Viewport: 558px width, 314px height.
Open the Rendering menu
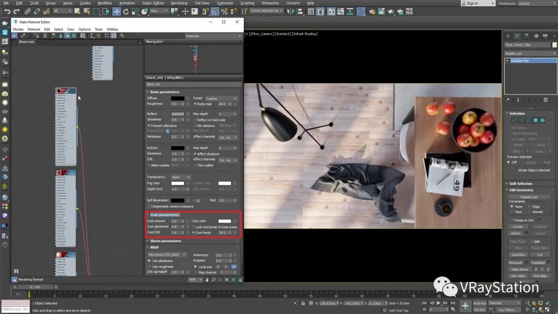(179, 3)
